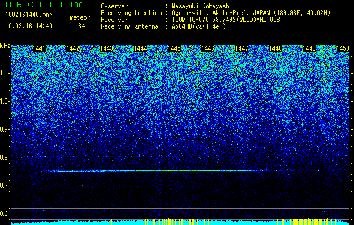The image size is (354, 225).
Task: Click the orange dot near 0.7 kHz
Action: click(x=66, y=184)
